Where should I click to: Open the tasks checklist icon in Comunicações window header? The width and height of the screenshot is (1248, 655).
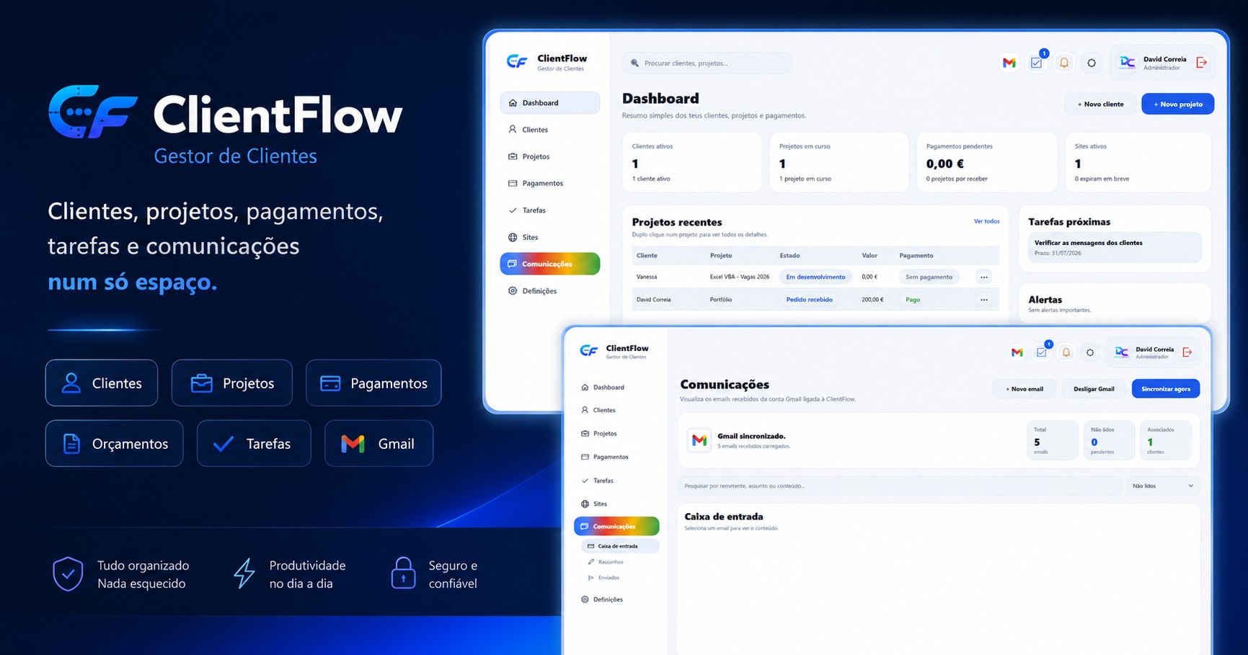tap(1041, 352)
